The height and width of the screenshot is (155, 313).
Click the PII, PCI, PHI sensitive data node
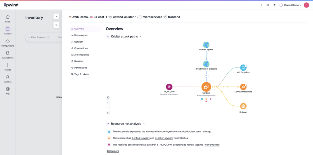click(x=169, y=87)
